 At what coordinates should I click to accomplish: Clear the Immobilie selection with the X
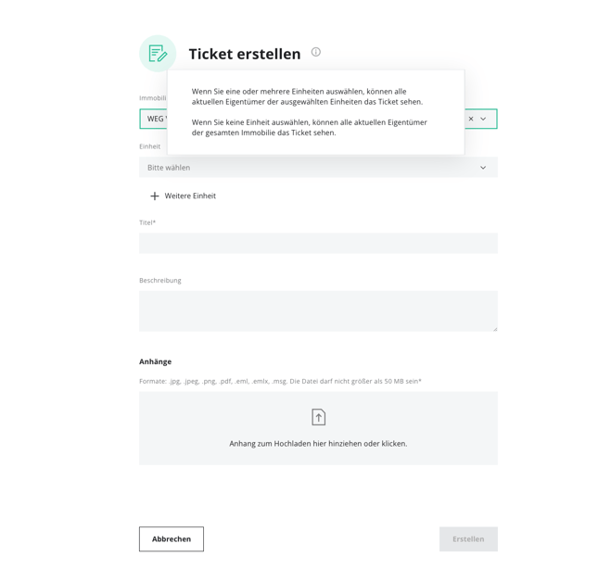pyautogui.click(x=471, y=119)
